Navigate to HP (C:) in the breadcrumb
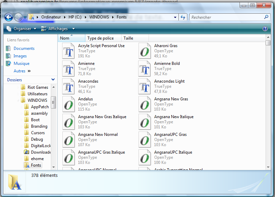 (75, 17)
